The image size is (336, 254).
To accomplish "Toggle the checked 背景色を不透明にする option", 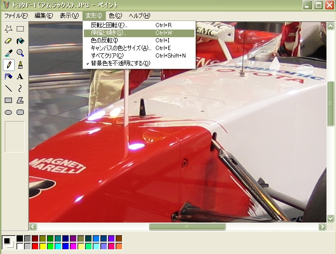I will coord(120,63).
